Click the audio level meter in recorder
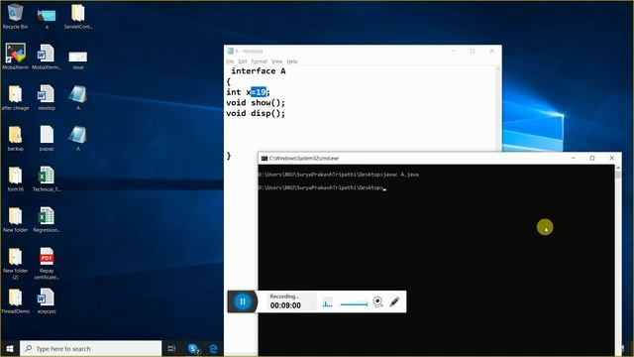Viewport: 634px width, 357px height. pyautogui.click(x=328, y=301)
